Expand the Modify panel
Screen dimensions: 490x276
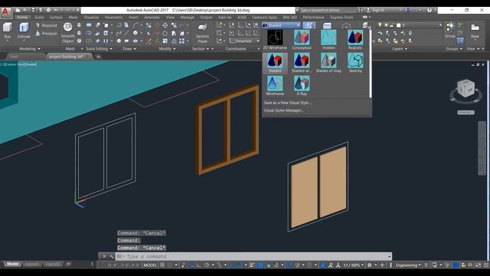pos(167,49)
